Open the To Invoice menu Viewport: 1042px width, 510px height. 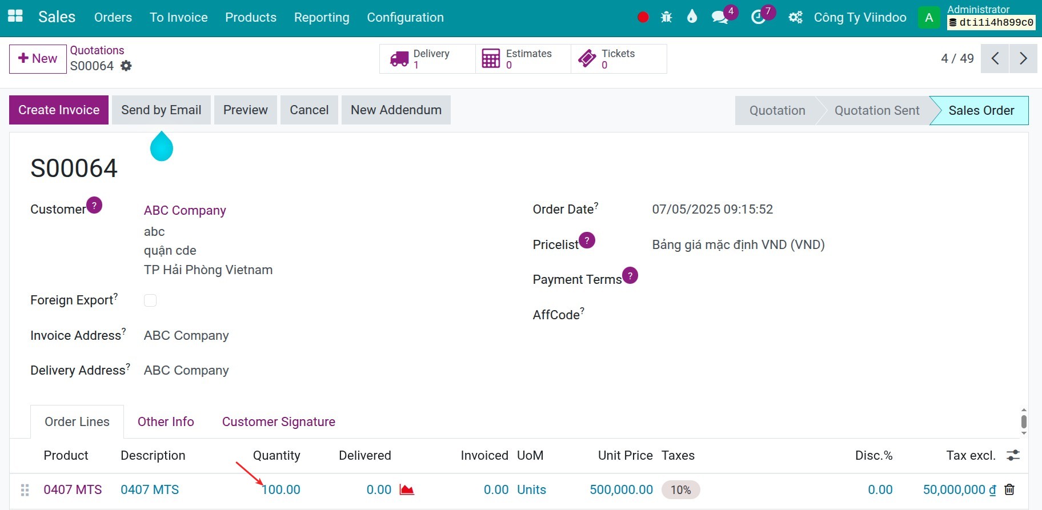[x=179, y=17]
